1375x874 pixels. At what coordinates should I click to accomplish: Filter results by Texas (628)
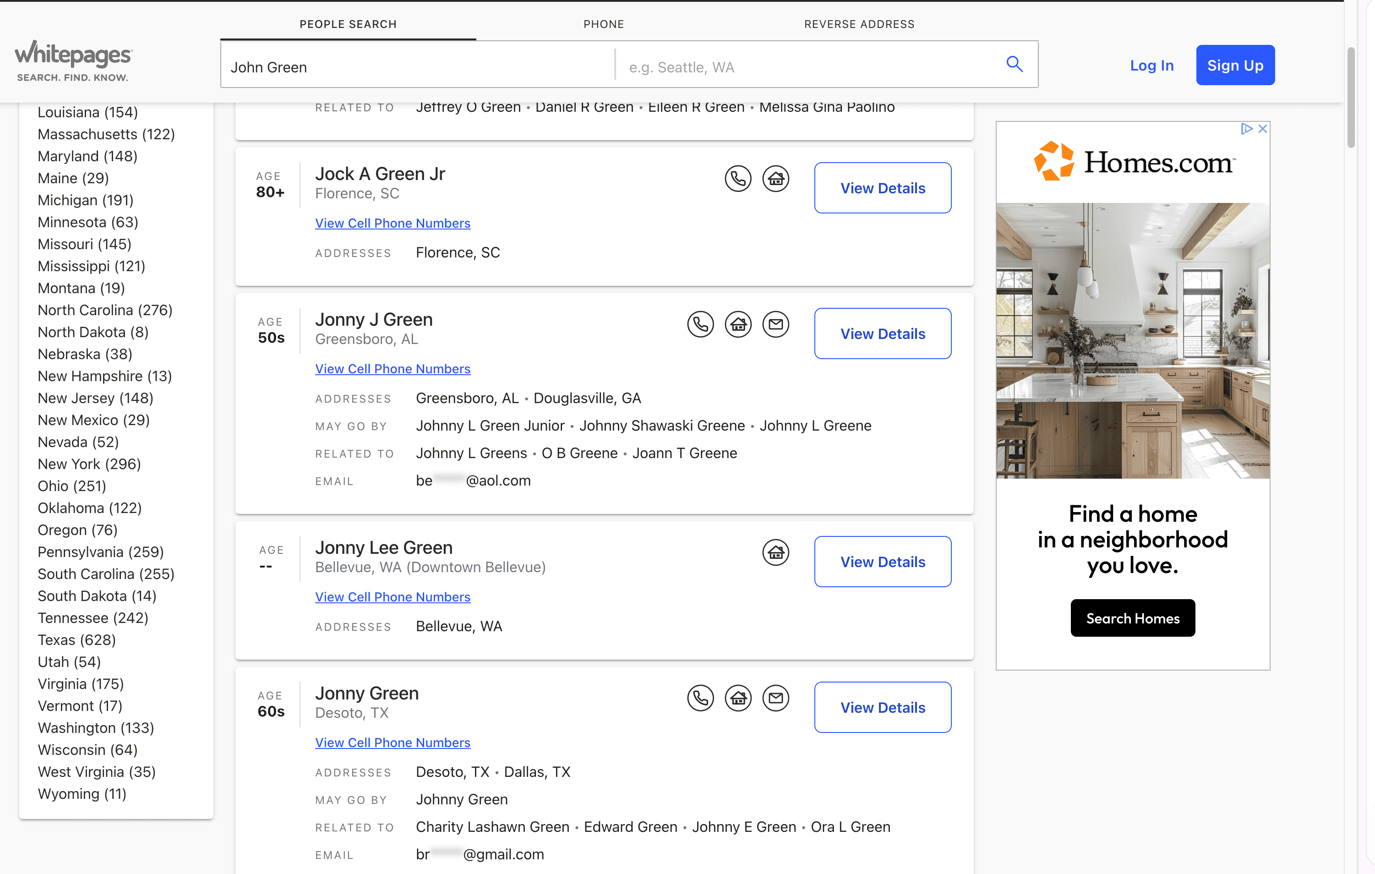pos(76,640)
